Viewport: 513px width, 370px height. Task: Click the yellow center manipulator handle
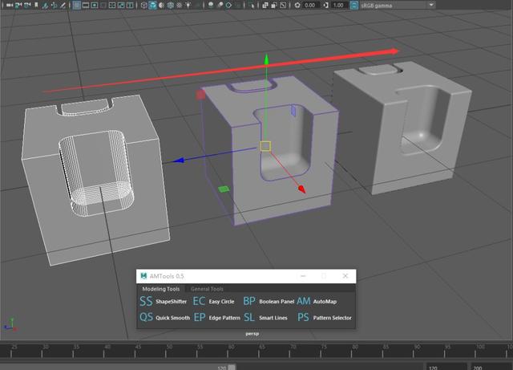click(266, 147)
